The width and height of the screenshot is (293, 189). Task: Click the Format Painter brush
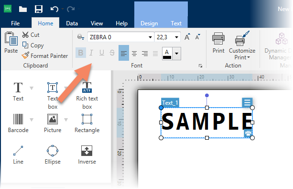pyautogui.click(x=44, y=56)
